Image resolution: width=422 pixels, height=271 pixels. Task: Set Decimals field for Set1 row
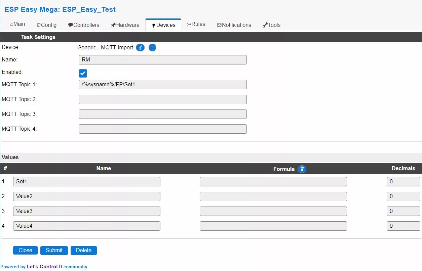point(404,182)
